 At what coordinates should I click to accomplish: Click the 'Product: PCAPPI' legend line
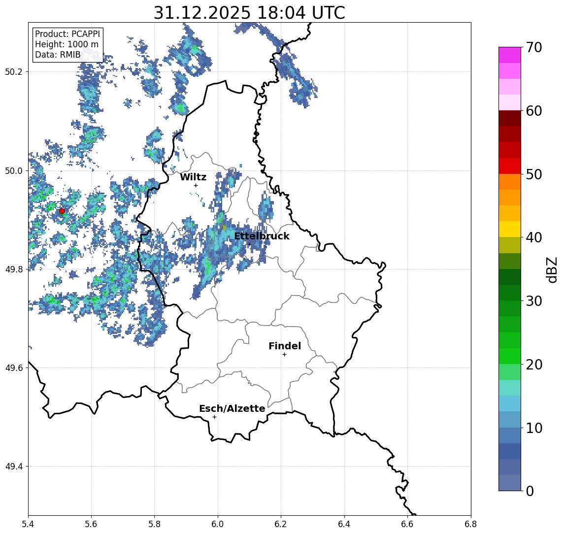[67, 34]
